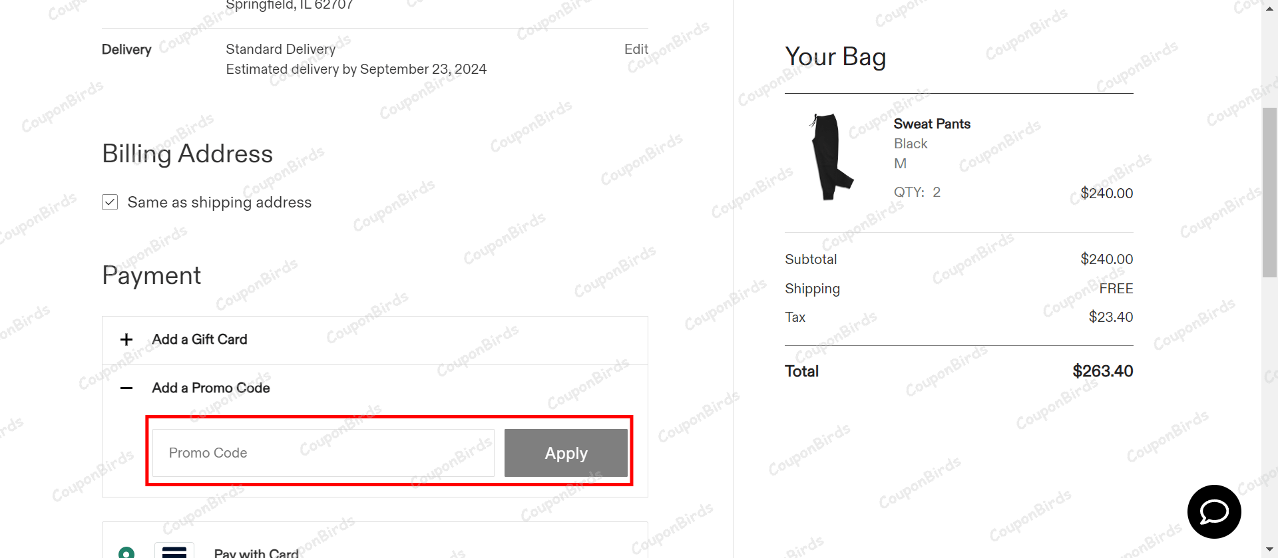Click the credit card icon beside Pay with Card

pos(174,551)
